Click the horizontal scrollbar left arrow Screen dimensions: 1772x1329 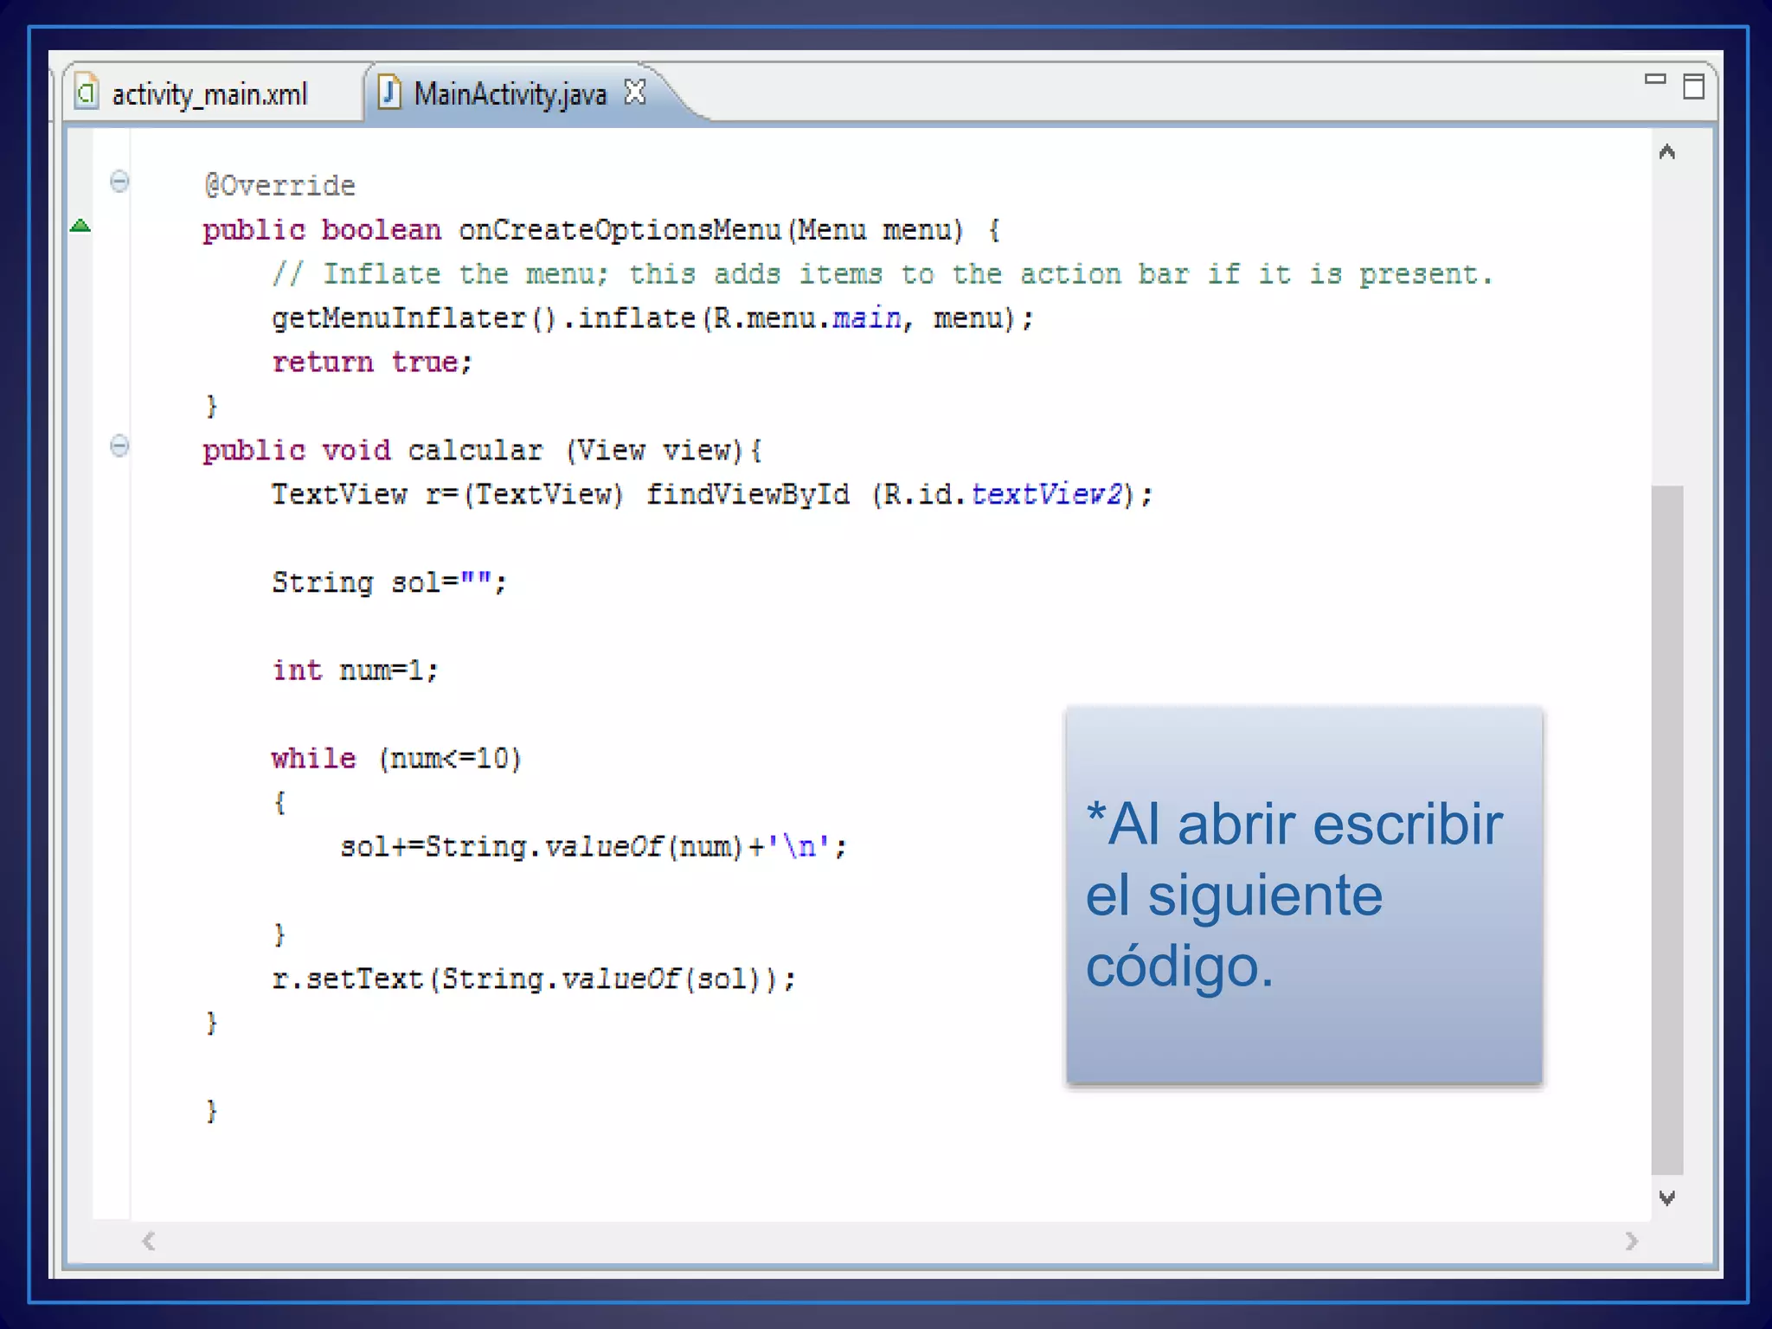pyautogui.click(x=149, y=1242)
